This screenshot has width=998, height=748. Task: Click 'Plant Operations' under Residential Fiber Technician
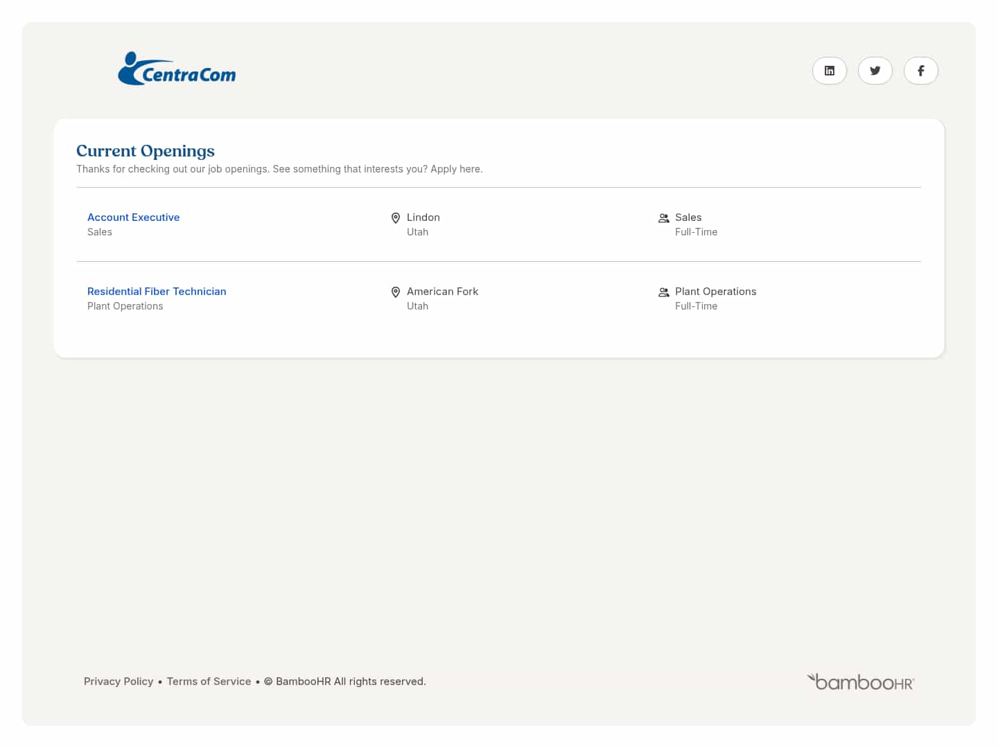(125, 306)
